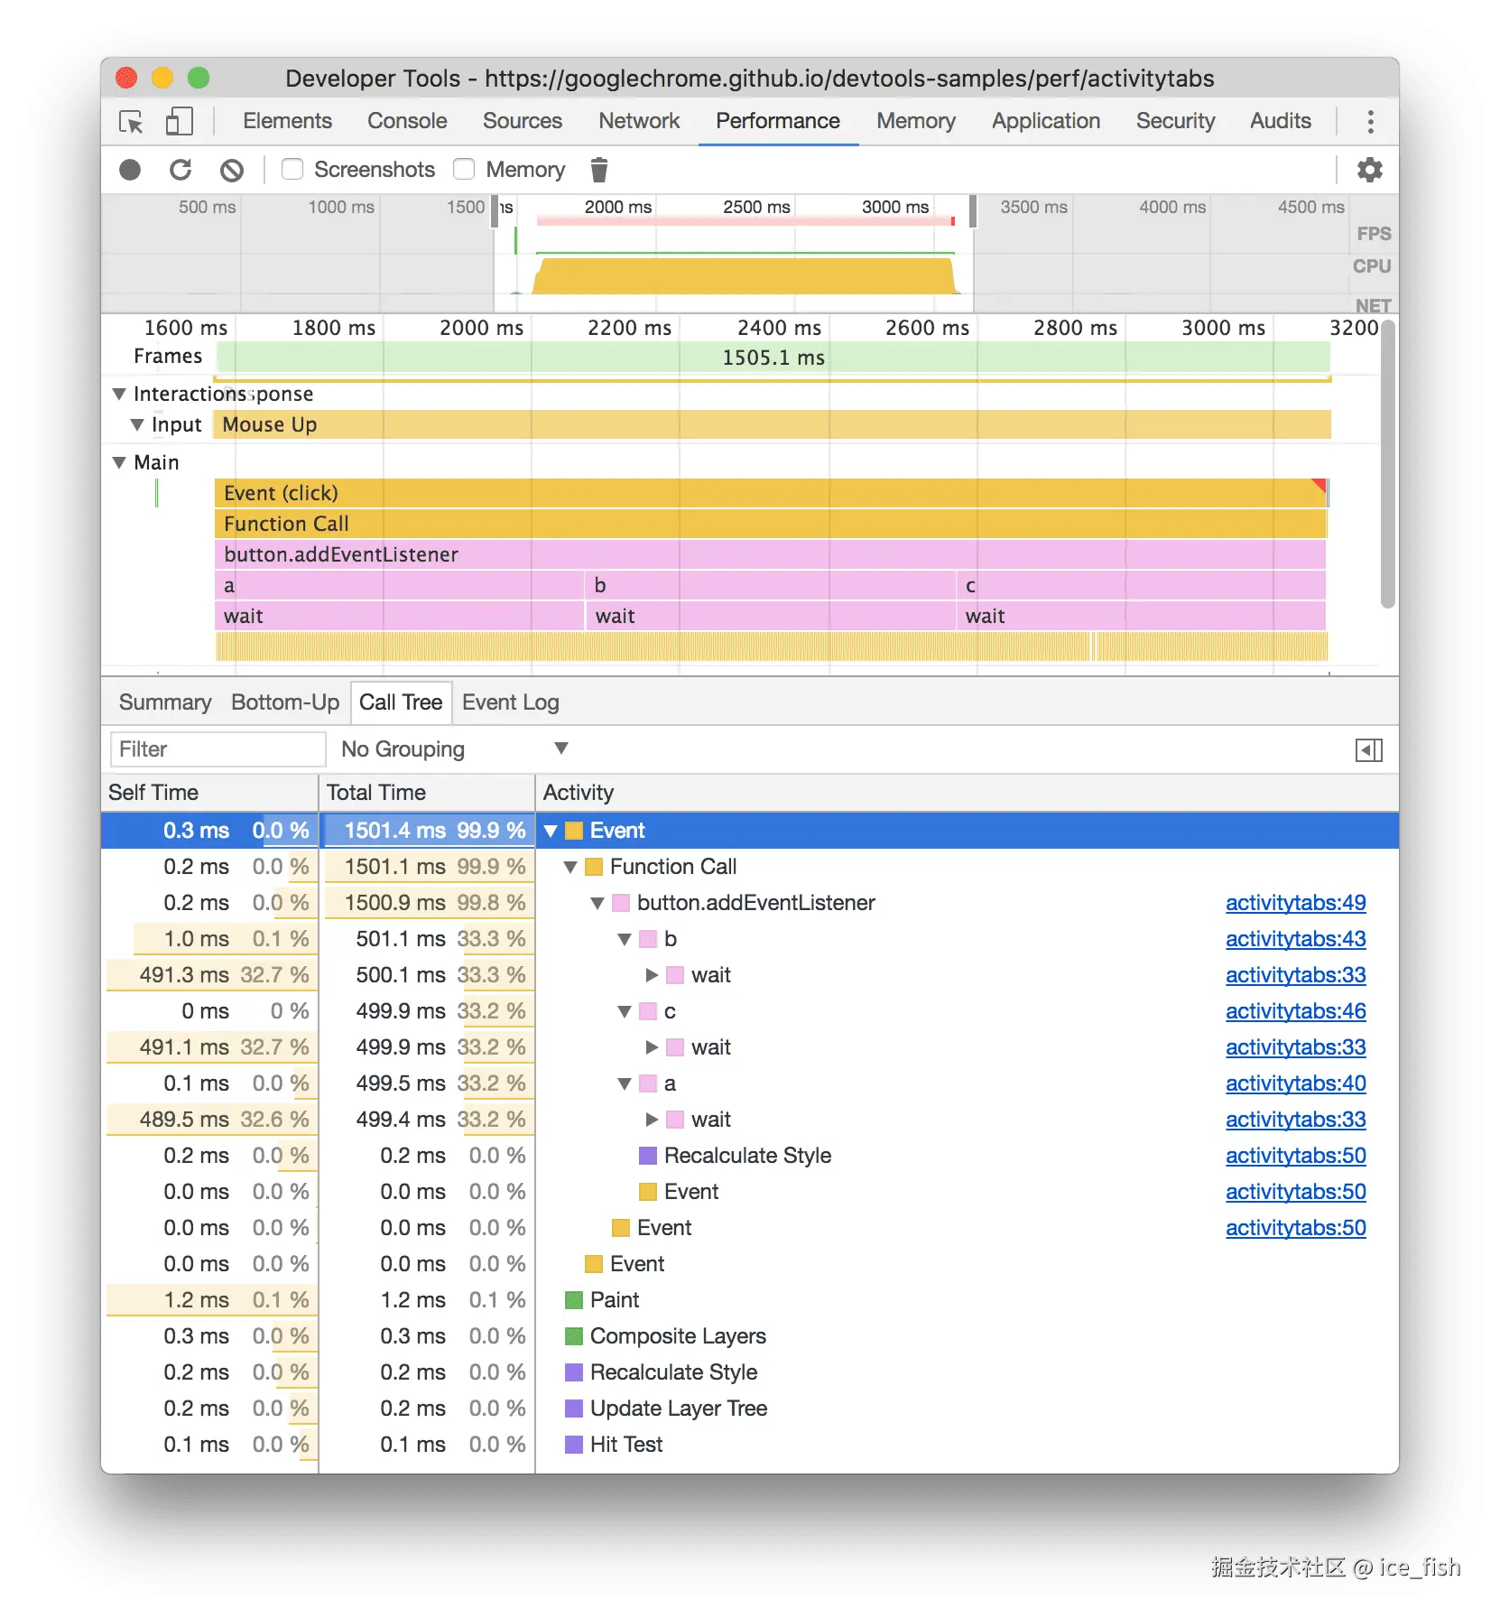Open the DevTools three-dot customize menu
Screen dimensions: 1500x1618
point(1370,121)
